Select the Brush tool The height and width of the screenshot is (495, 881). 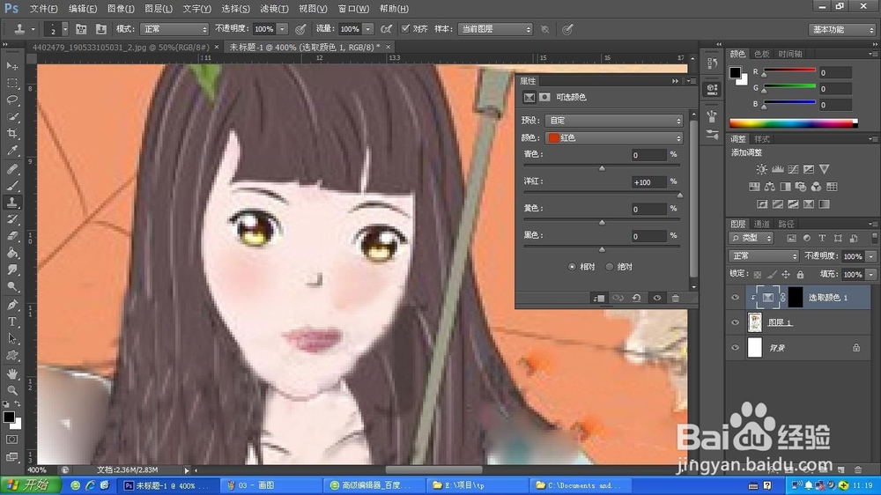tap(11, 186)
